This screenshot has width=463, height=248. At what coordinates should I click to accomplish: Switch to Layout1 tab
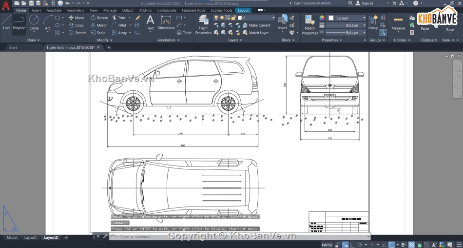(30, 238)
